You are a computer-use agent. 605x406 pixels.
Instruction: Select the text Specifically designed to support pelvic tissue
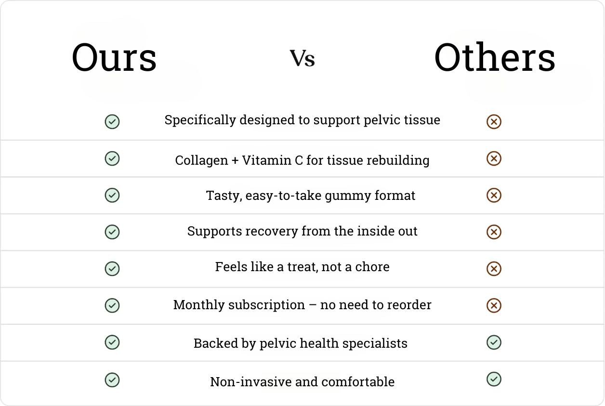tap(302, 120)
